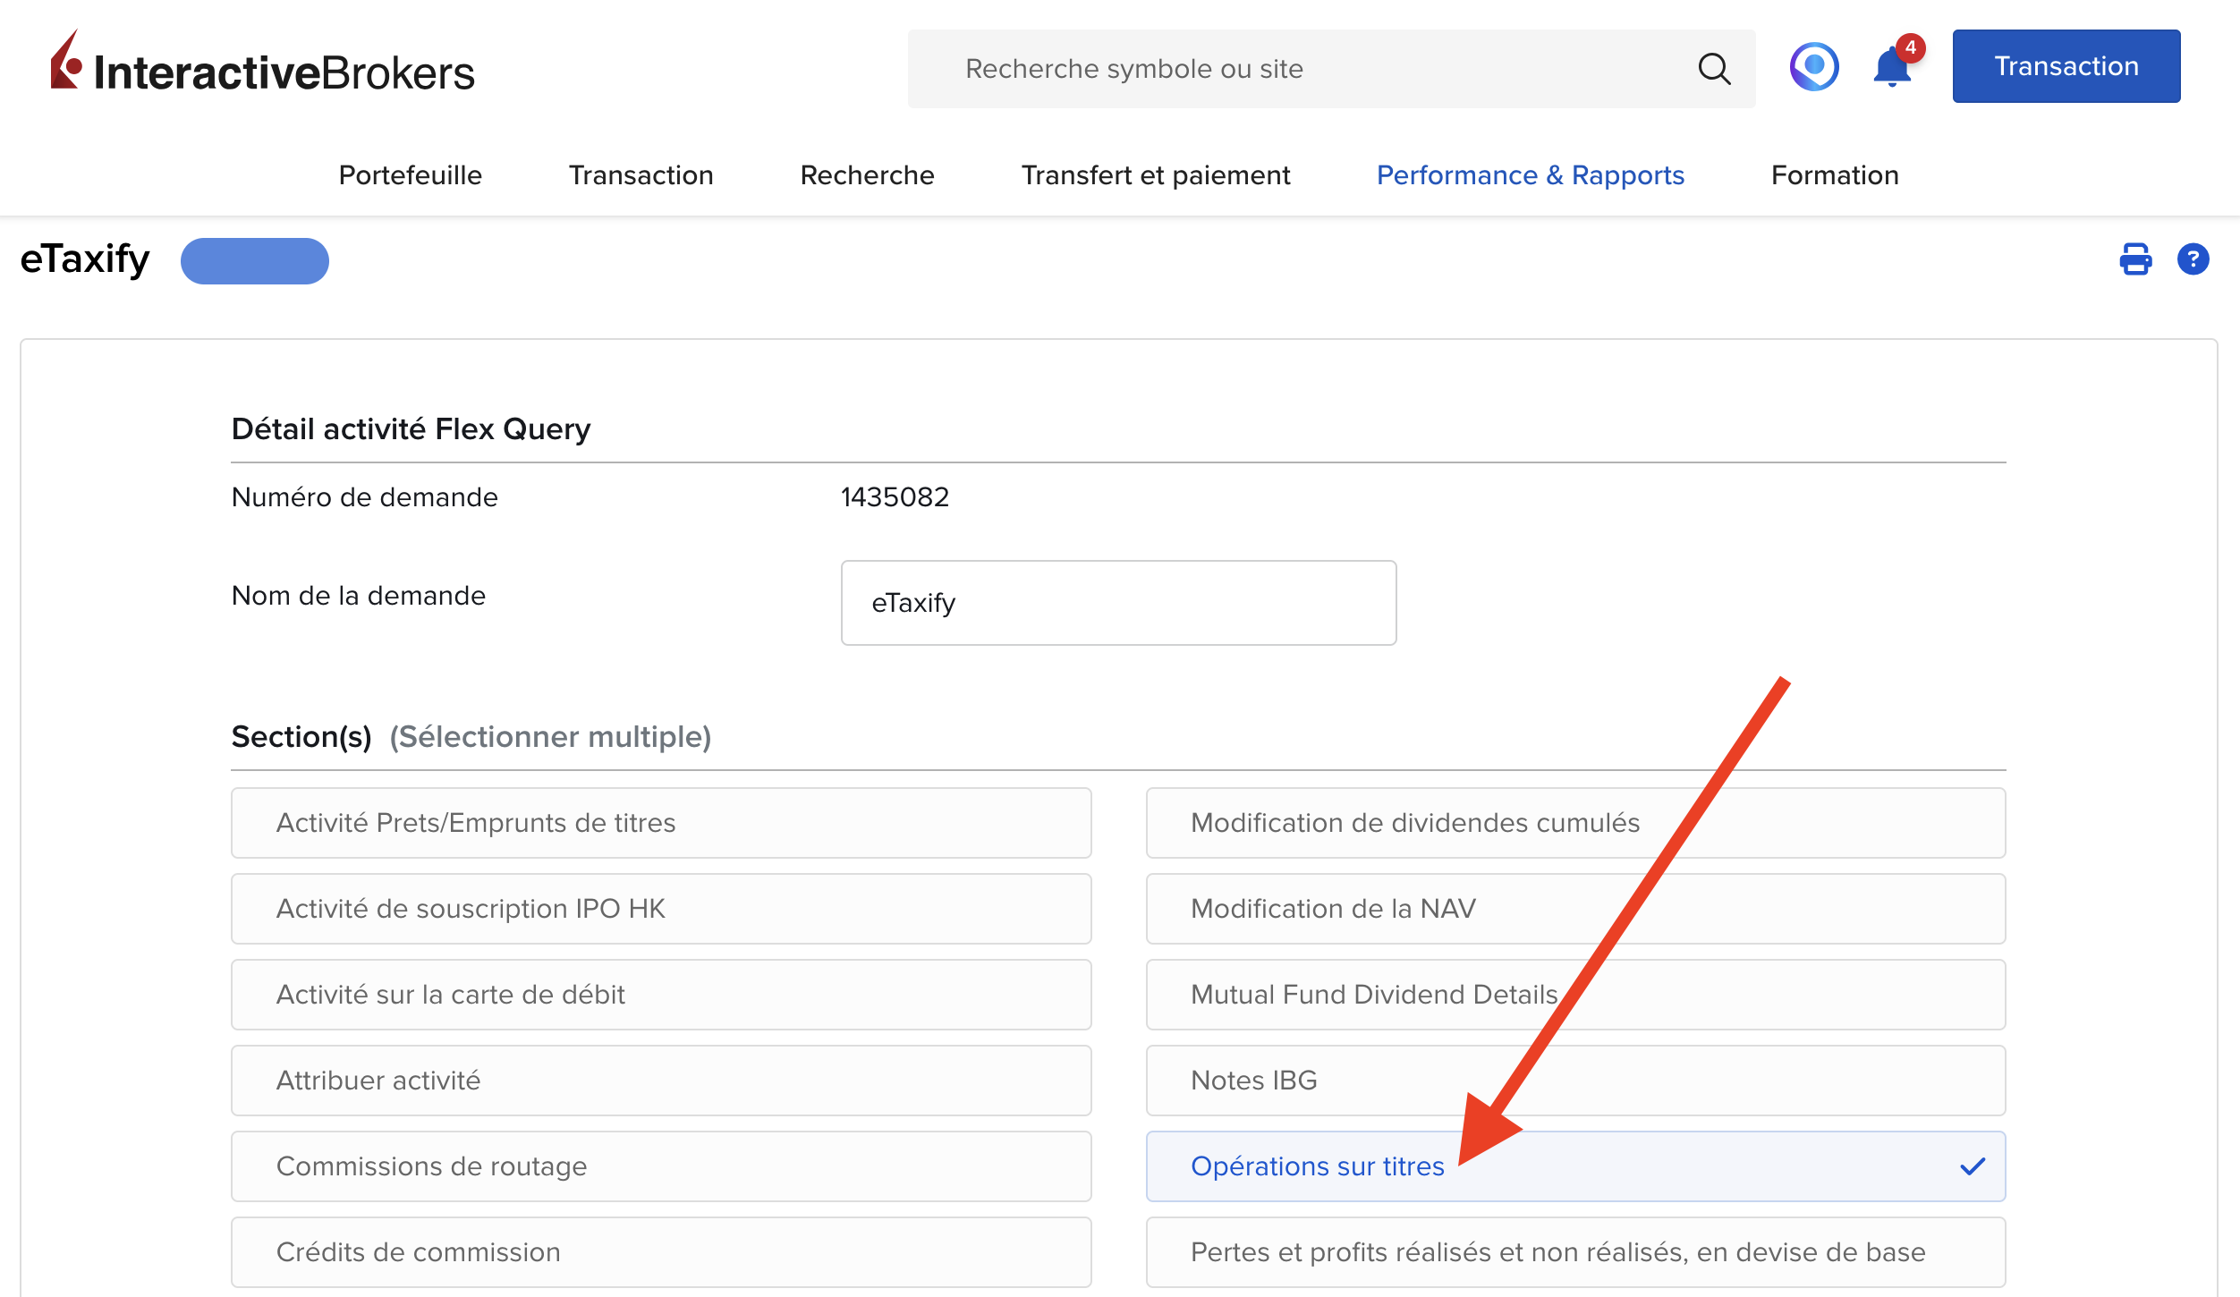Image resolution: width=2240 pixels, height=1297 pixels.
Task: Open Transfert et paiement menu
Action: click(1156, 175)
